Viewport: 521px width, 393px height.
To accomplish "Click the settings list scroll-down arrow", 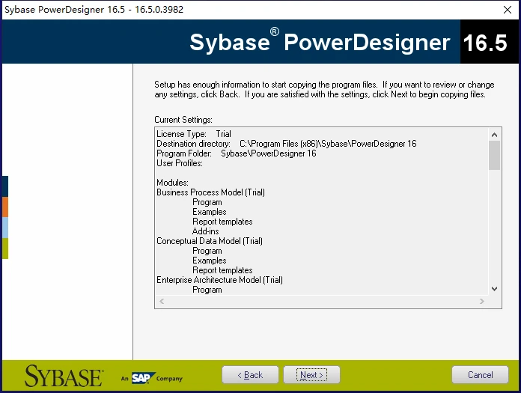I will (x=494, y=289).
